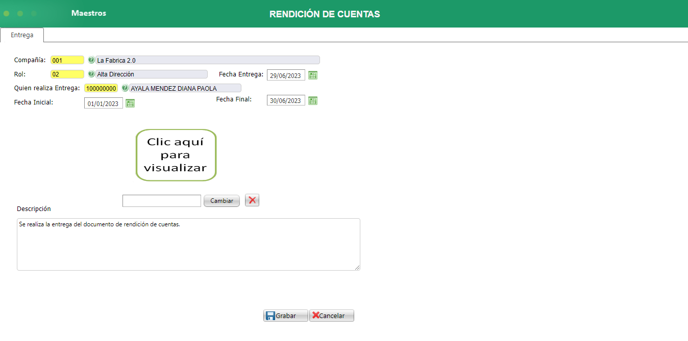The height and width of the screenshot is (341, 688).
Task: Open the Fecha Entrega calendar picker
Action: point(312,75)
